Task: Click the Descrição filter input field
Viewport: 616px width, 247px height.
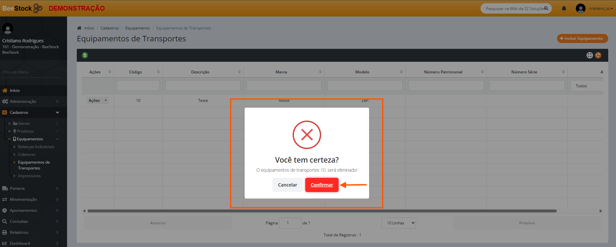Action: click(203, 86)
